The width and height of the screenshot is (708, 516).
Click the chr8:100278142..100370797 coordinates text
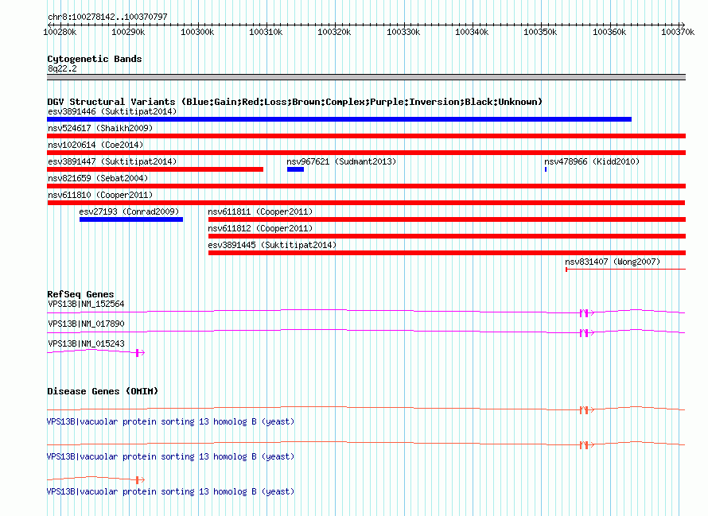pyautogui.click(x=107, y=17)
